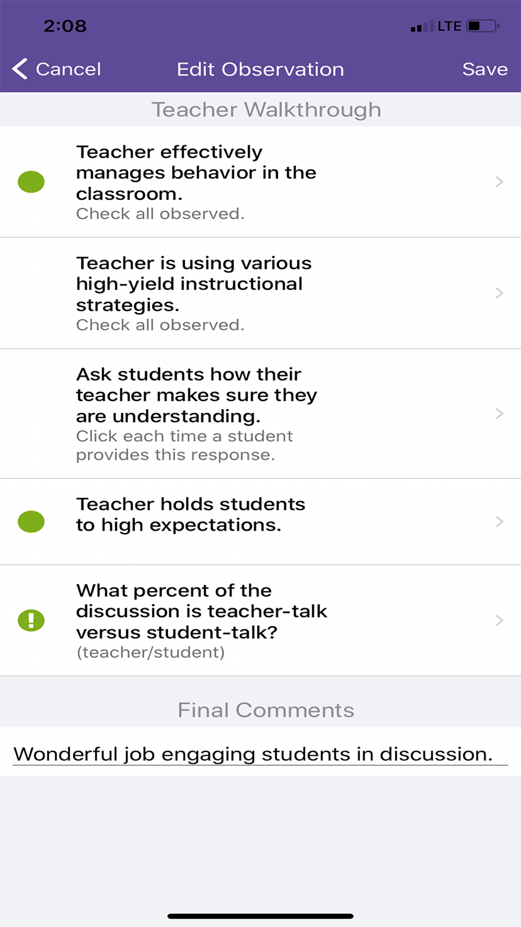Viewport: 521px width, 927px height.
Task: Tap the green dot beside manages behavior
Action: (x=31, y=182)
